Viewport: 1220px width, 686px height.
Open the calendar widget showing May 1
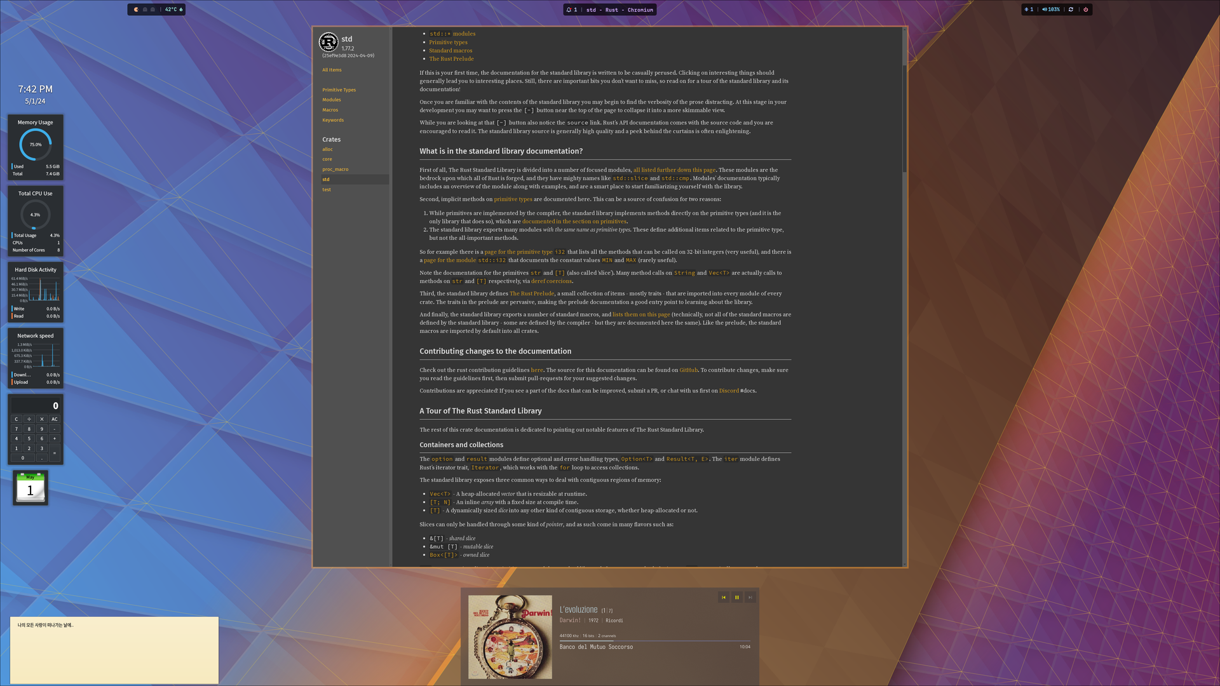click(30, 488)
